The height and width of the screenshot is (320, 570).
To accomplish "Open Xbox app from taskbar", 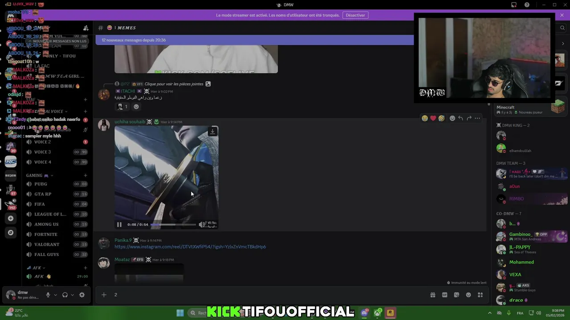I will pos(378,313).
